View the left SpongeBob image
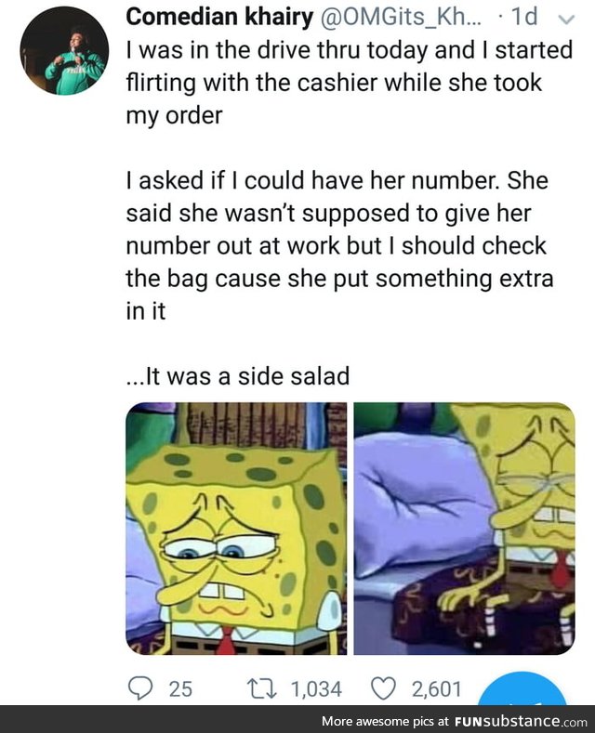The width and height of the screenshot is (595, 733). (x=236, y=529)
